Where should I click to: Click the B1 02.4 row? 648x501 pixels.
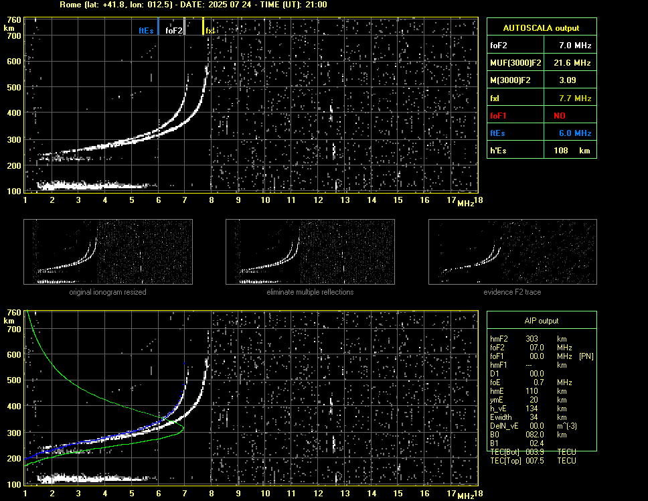pyautogui.click(x=517, y=443)
